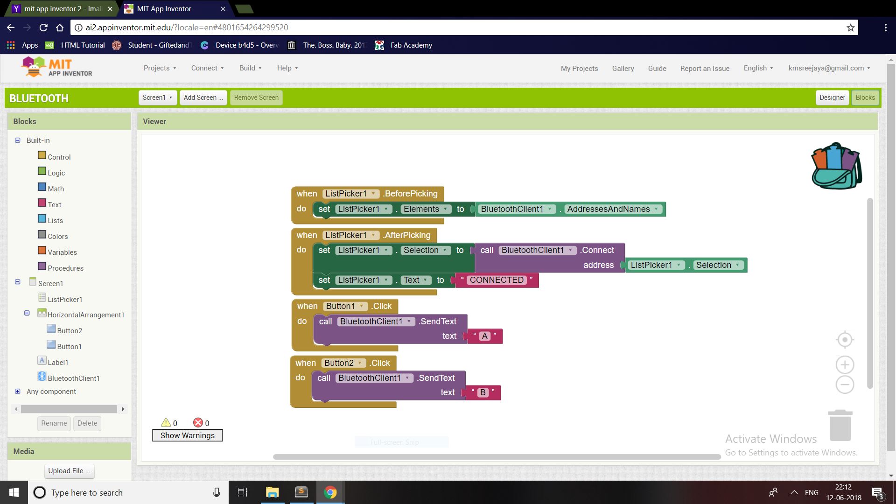Open the My Projects link

coord(579,68)
